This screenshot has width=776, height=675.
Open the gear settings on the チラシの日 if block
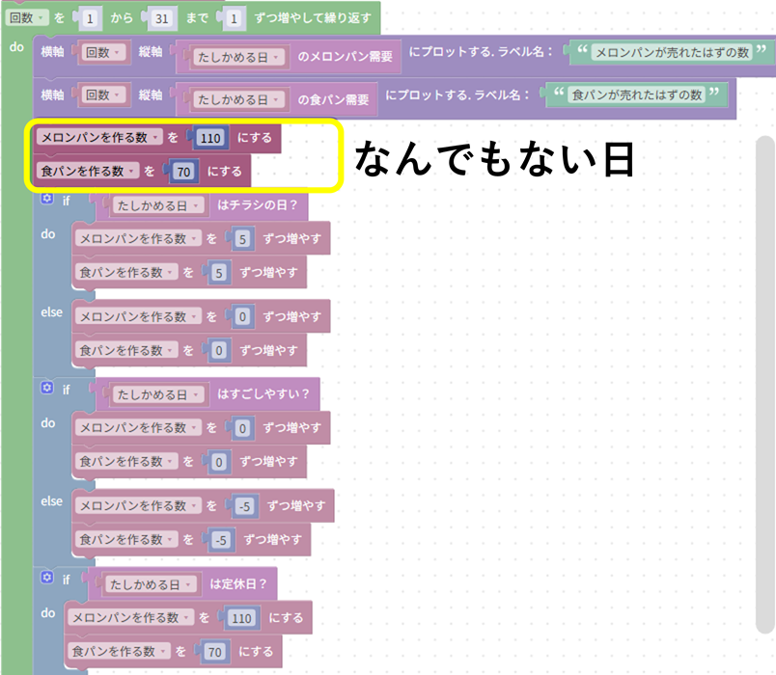coord(46,199)
